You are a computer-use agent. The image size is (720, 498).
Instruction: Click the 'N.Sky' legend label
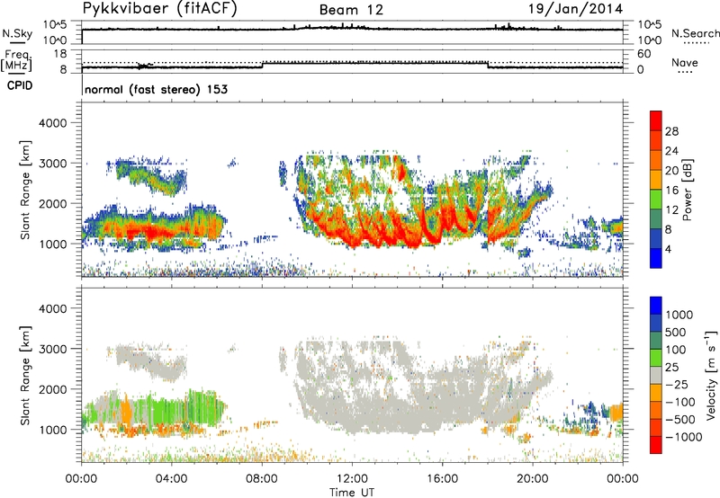tap(17, 33)
